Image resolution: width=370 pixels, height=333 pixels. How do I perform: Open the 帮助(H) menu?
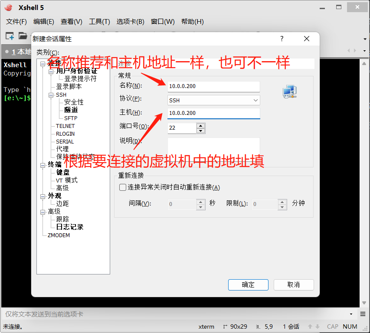pos(192,22)
